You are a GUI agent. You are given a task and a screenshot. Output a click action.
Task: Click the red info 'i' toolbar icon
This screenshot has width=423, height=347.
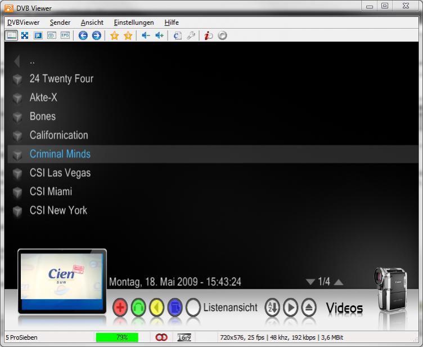coord(208,35)
